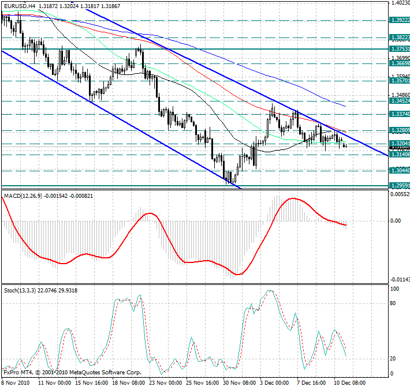Click the 1.3753 price level label
Image resolution: width=410 pixels, height=387 pixels.
pyautogui.click(x=399, y=49)
